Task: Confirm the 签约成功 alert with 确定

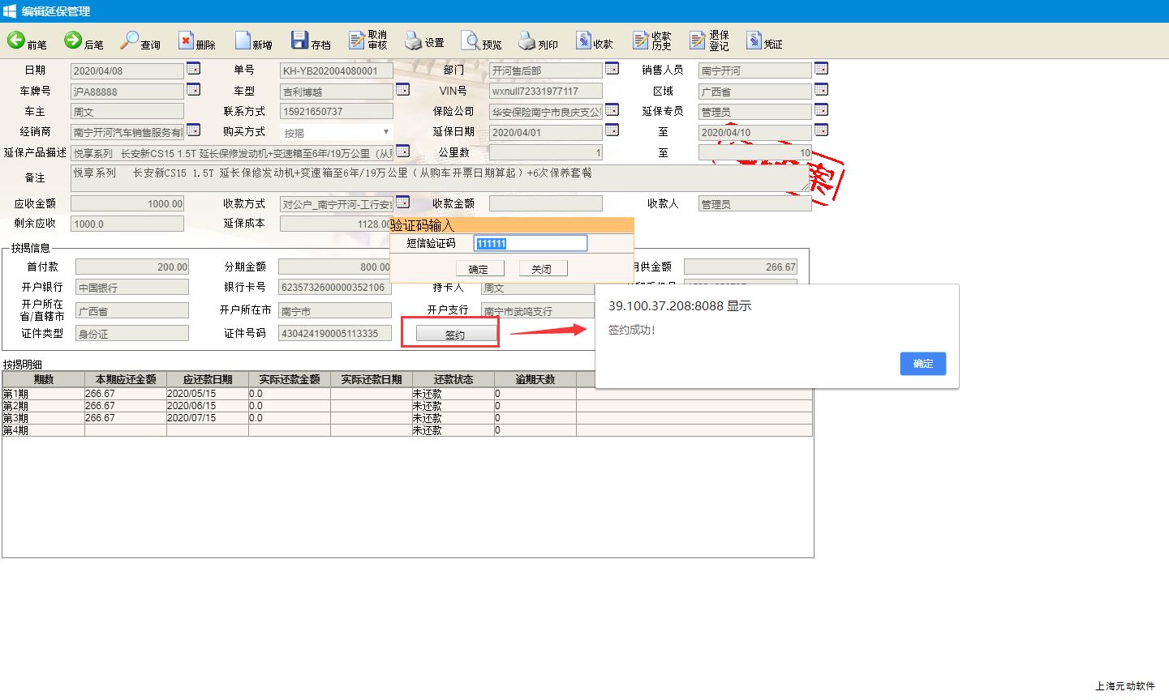Action: (x=922, y=364)
